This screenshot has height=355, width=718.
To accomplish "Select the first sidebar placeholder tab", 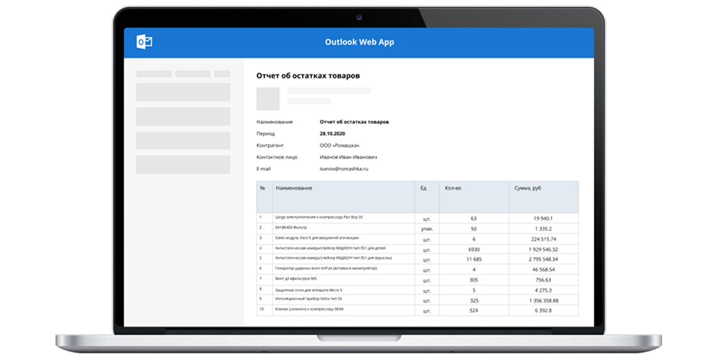I will tap(154, 74).
